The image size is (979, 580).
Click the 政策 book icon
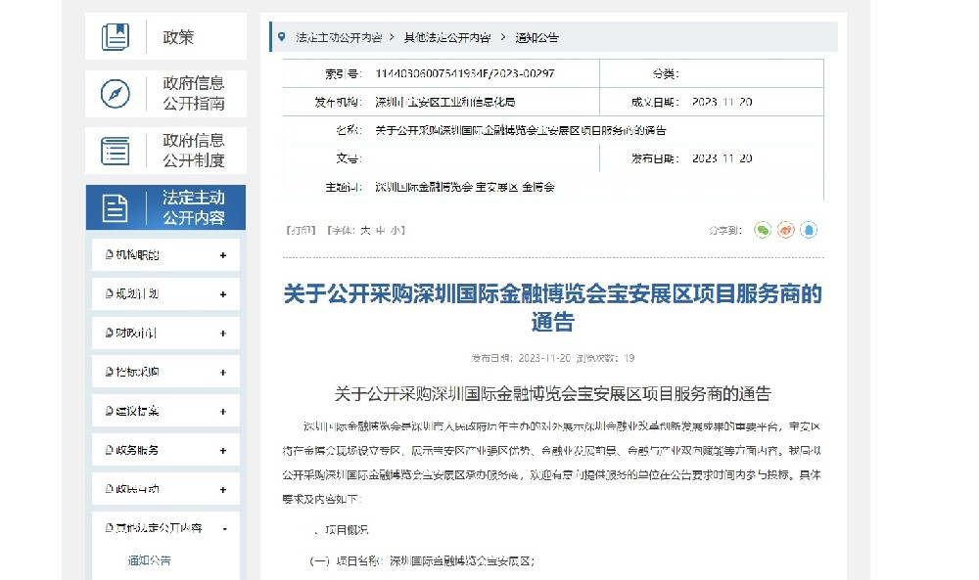(x=116, y=37)
